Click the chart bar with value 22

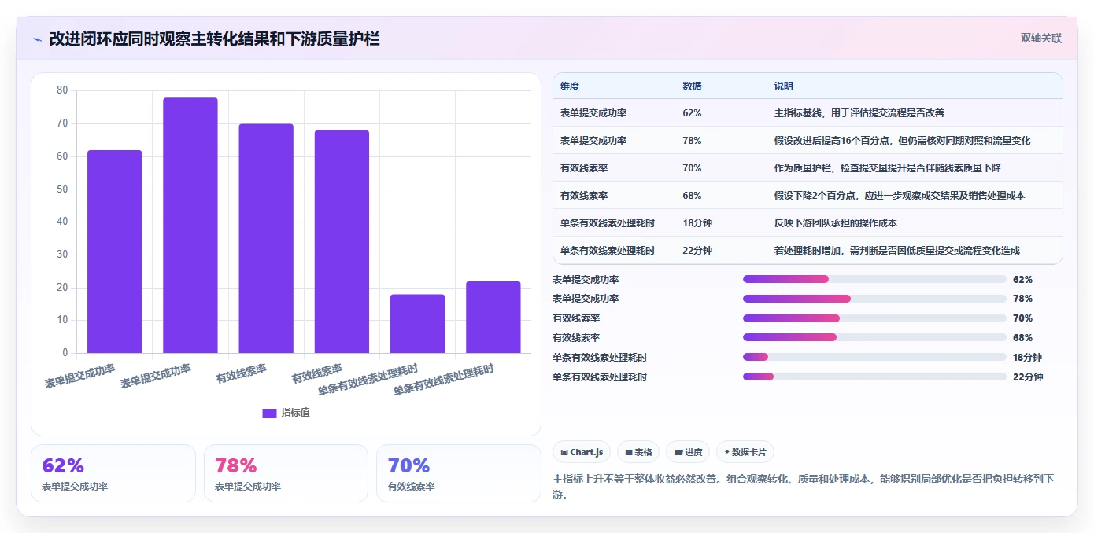tap(493, 318)
